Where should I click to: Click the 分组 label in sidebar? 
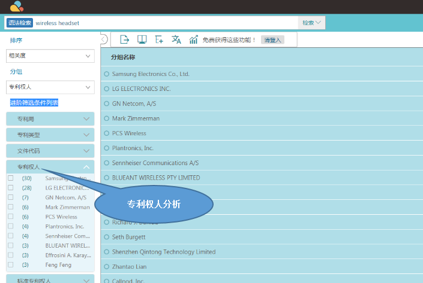pos(16,72)
